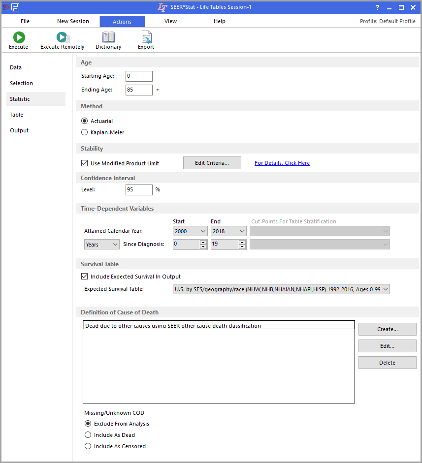
Task: Click the SEER*Stat icon in the title bar
Action: (5, 7)
